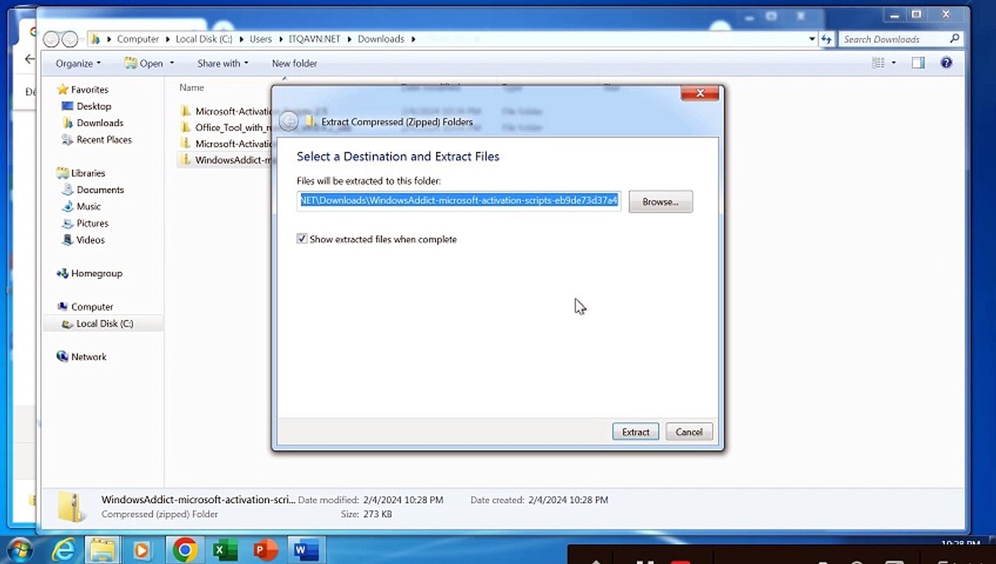
Task: Select Local Disk (C:) in tree
Action: (104, 324)
